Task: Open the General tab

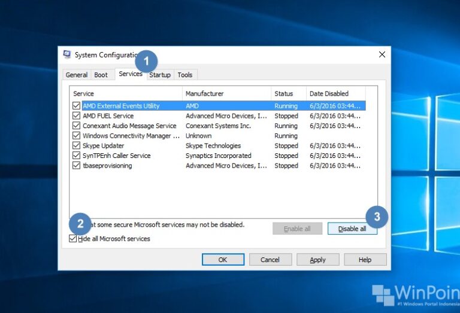Action: [x=77, y=75]
